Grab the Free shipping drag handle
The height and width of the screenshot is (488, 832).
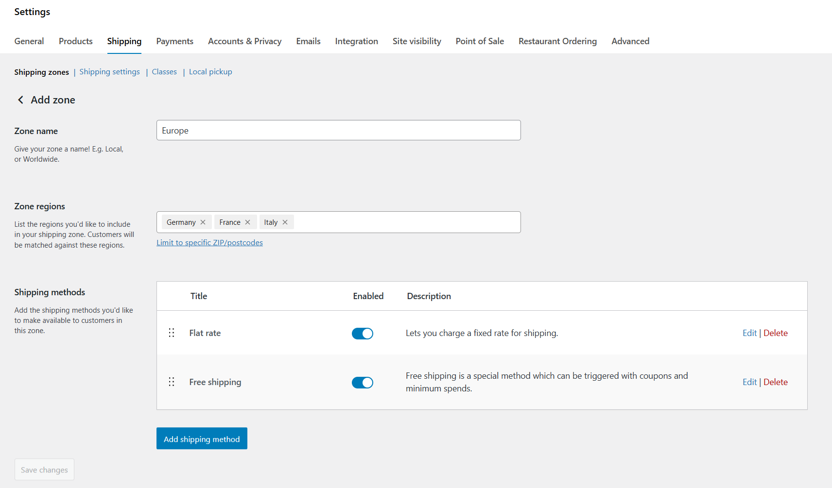click(x=172, y=382)
